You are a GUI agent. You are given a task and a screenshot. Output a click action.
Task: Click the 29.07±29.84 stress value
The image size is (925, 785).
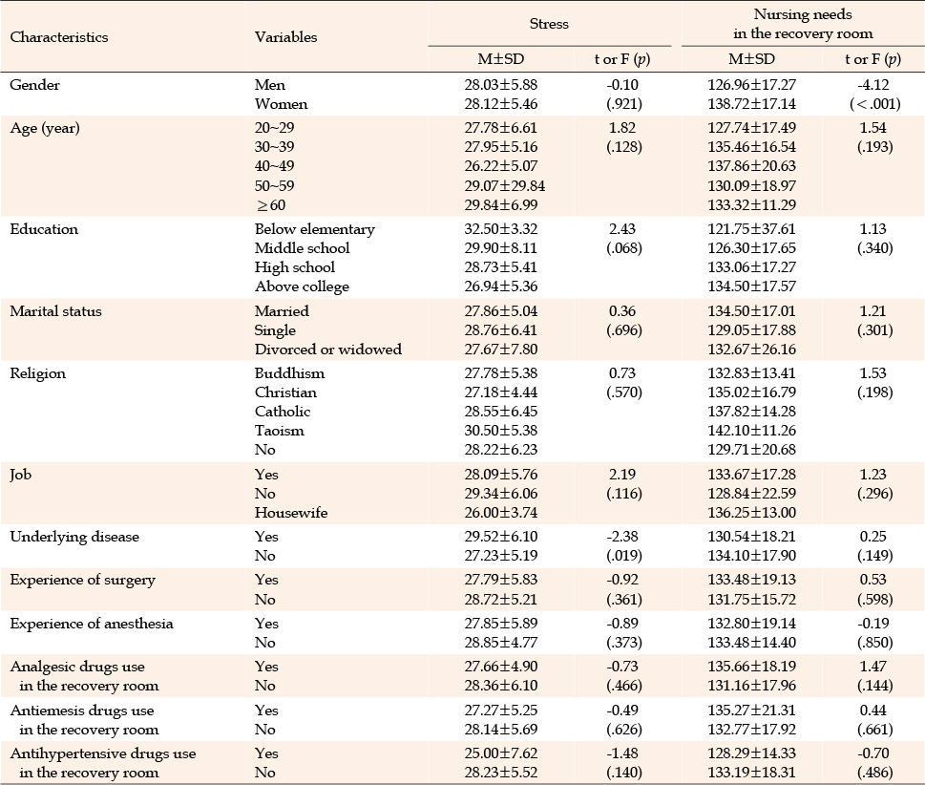[504, 186]
